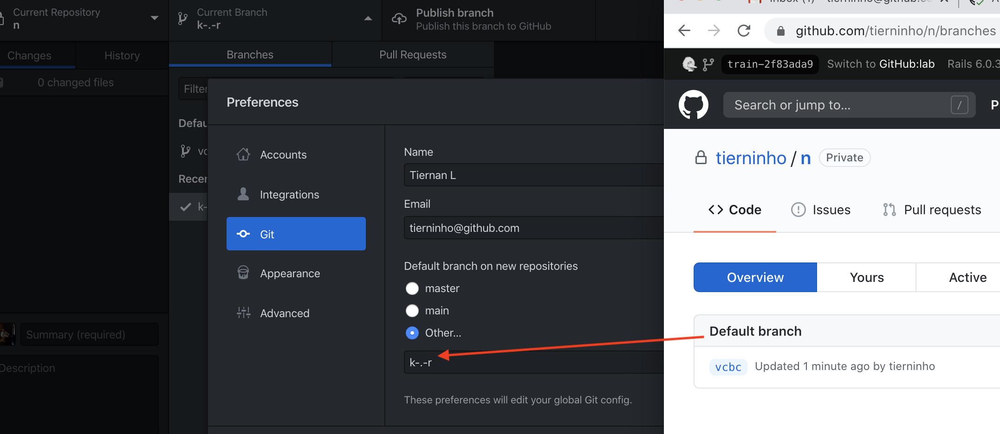Open the Pull requests tab on GitHub
Screen dimensions: 1000x434
coord(932,210)
